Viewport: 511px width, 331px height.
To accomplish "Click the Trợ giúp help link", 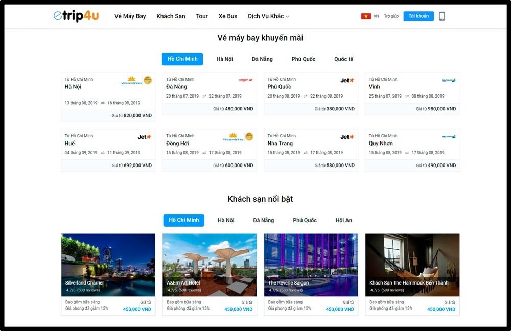I will tap(391, 16).
